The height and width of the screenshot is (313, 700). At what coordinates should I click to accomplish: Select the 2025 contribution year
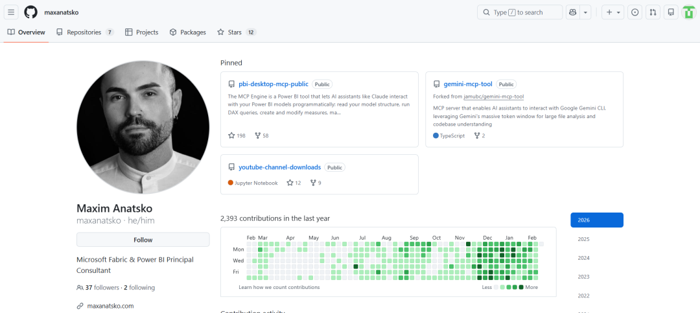[584, 239]
